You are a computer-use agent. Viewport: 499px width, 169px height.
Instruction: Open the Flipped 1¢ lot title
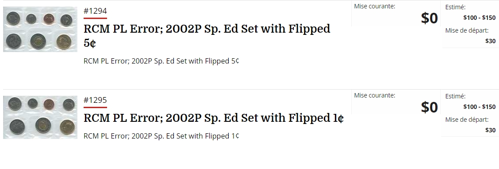click(214, 118)
